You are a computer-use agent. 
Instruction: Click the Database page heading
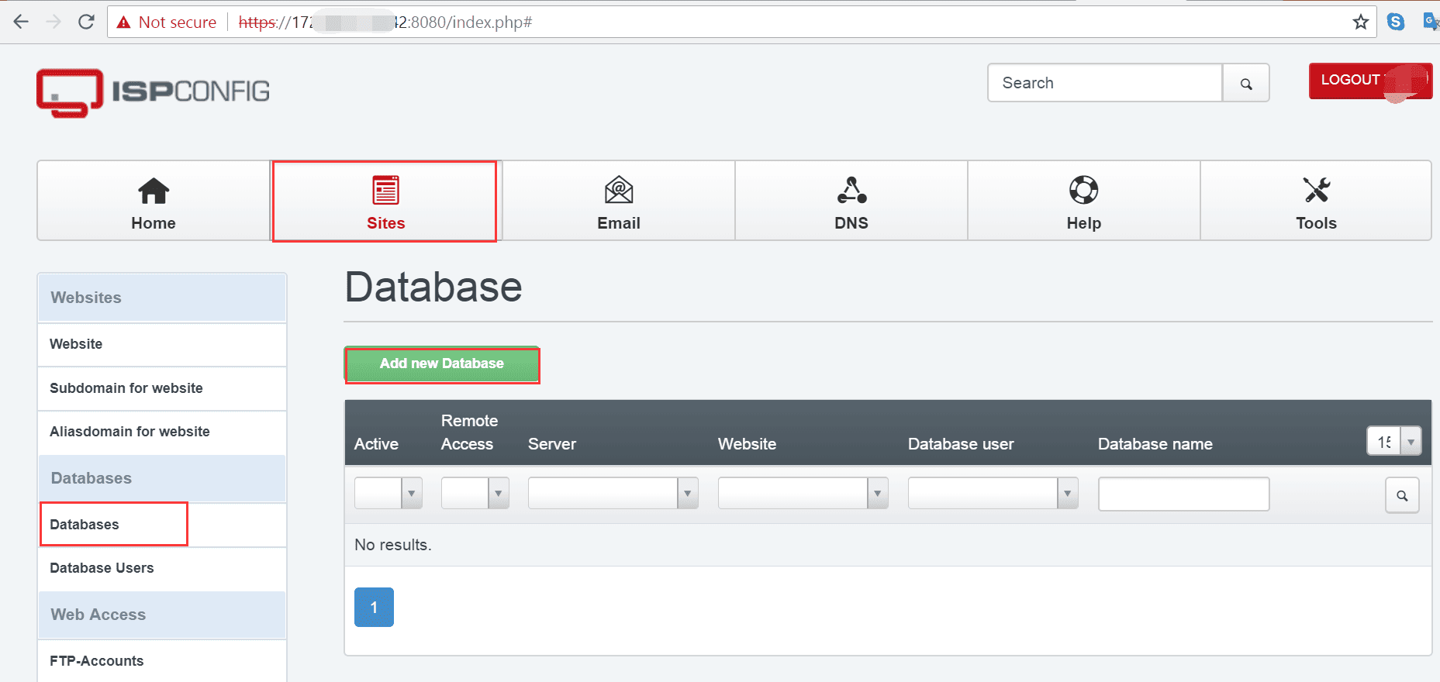pos(433,288)
